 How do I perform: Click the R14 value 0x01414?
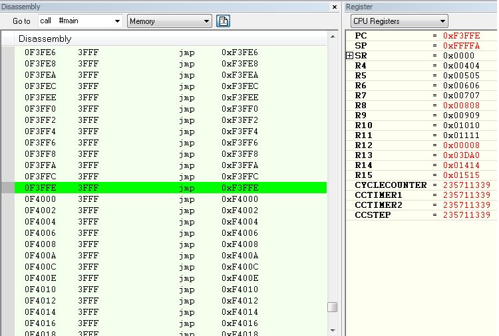tap(462, 165)
